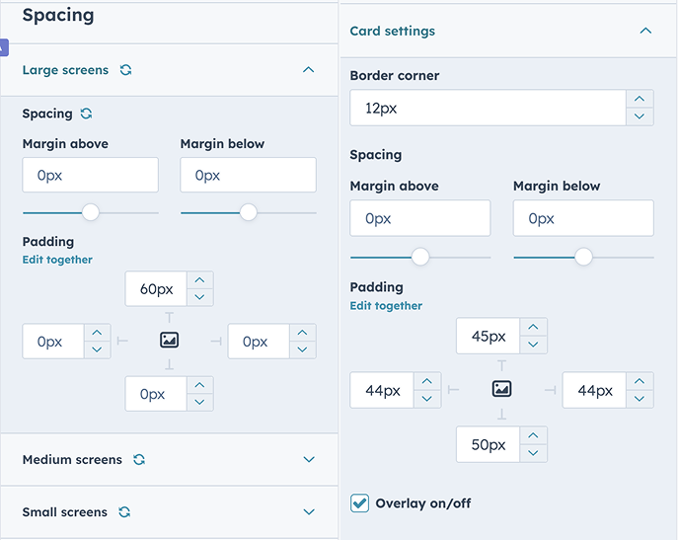The height and width of the screenshot is (540, 678).
Task: Click the Margin above slider handle in Large screens
Action: point(91,211)
